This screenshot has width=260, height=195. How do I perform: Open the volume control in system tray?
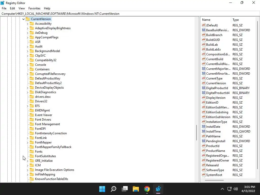pyautogui.click(x=236, y=189)
